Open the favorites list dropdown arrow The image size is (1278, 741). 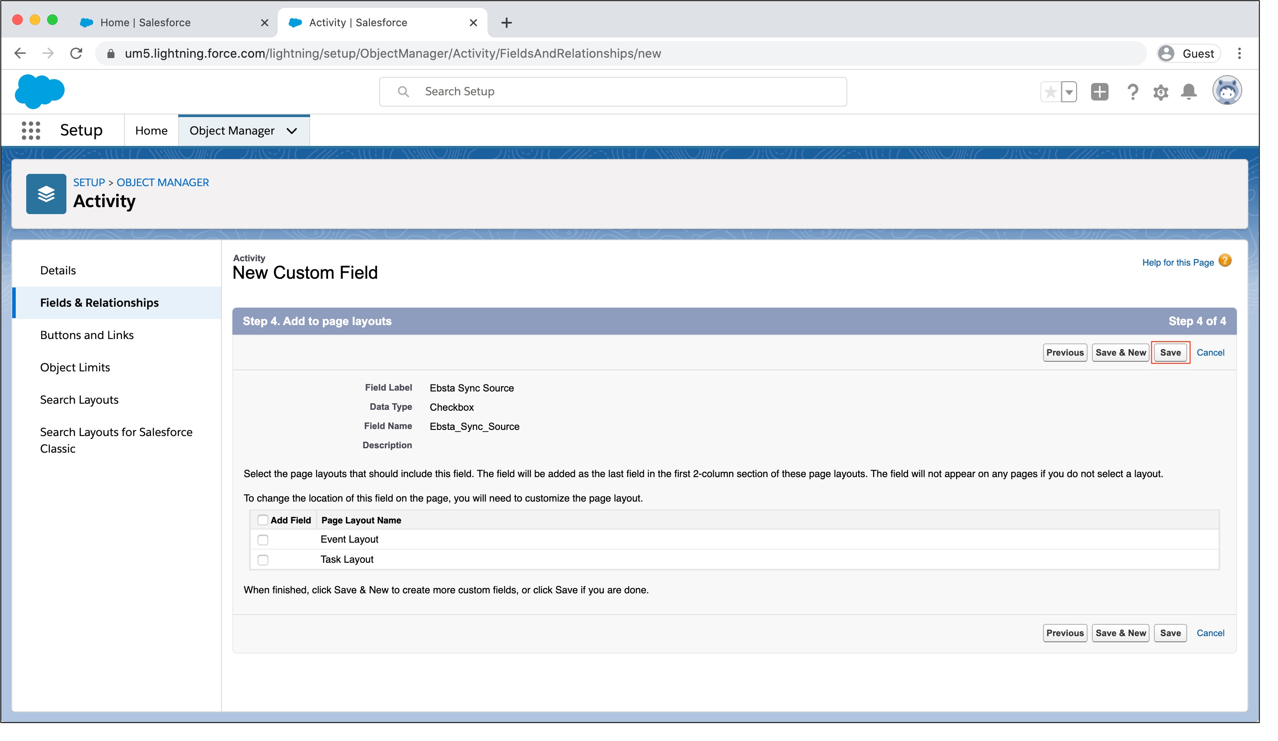tap(1069, 92)
